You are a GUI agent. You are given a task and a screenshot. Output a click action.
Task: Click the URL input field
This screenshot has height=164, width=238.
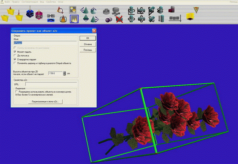pyautogui.click(x=50, y=84)
